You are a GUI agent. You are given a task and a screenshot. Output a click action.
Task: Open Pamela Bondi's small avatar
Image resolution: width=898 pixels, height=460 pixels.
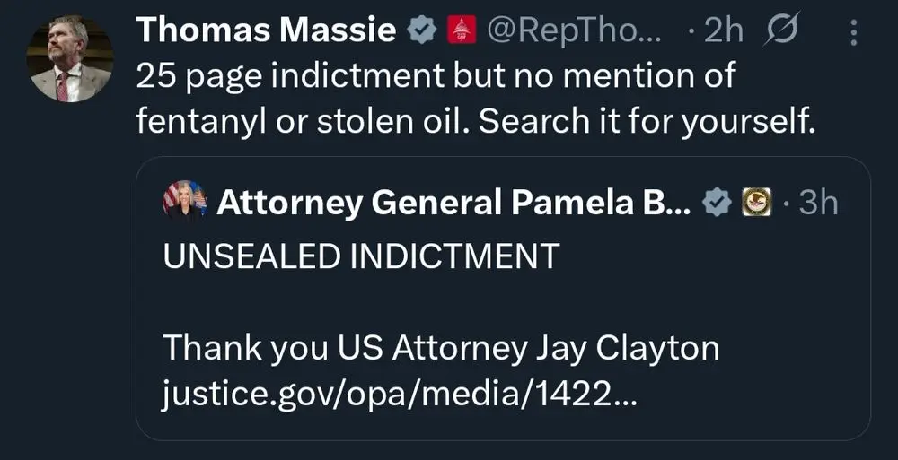[185, 202]
